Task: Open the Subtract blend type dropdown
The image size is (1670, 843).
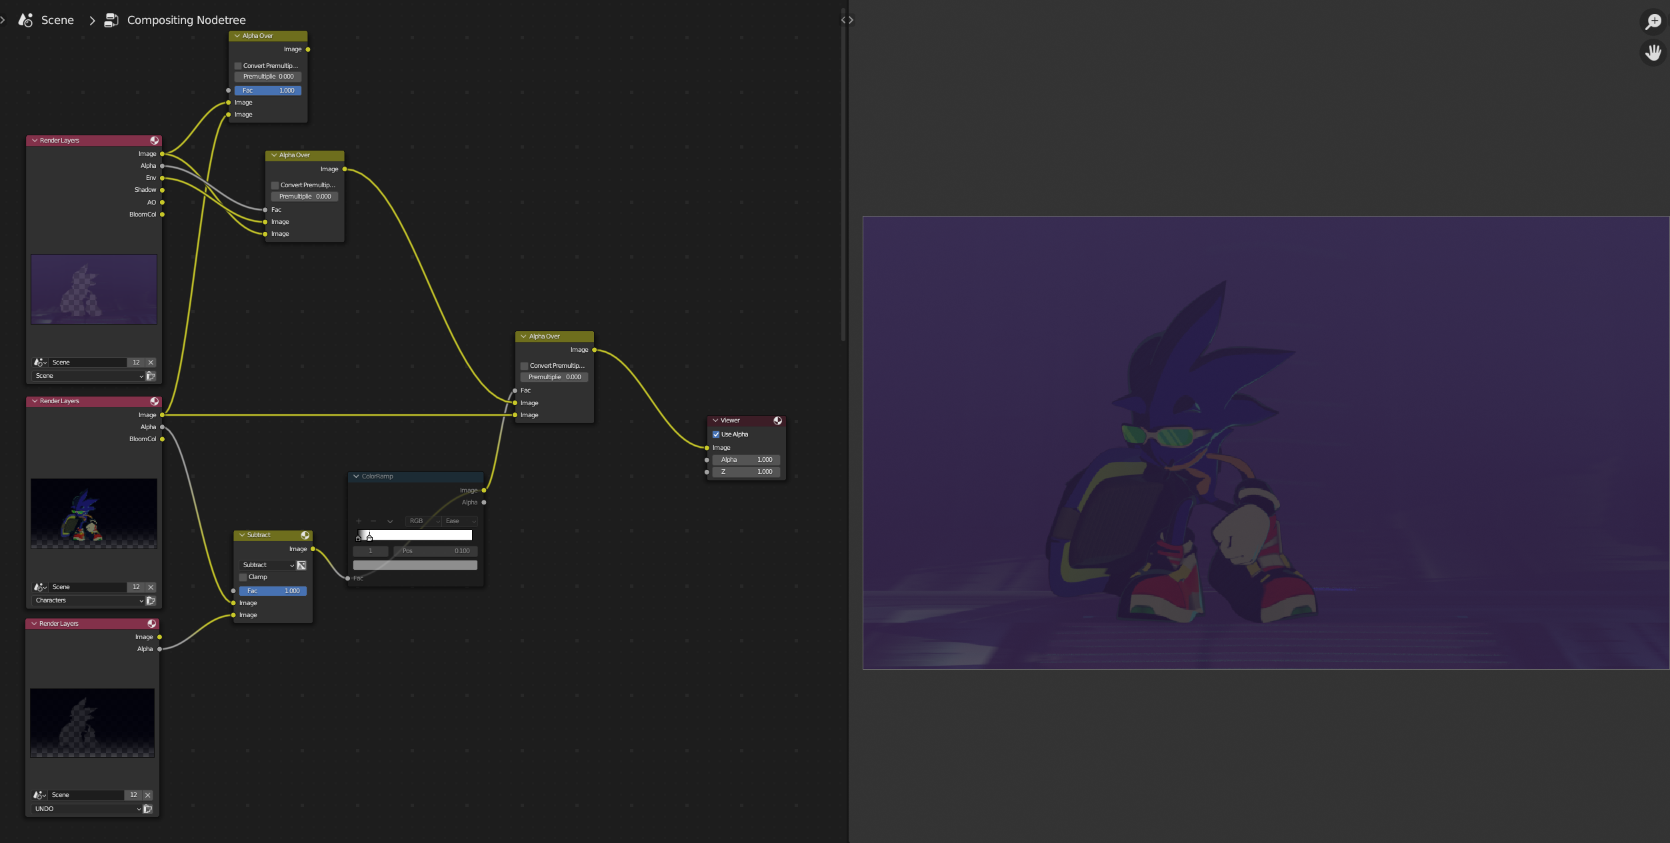Action: (x=267, y=565)
